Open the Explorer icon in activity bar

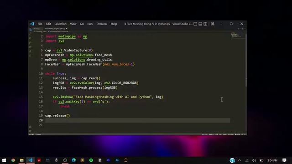pyautogui.click(x=31, y=30)
